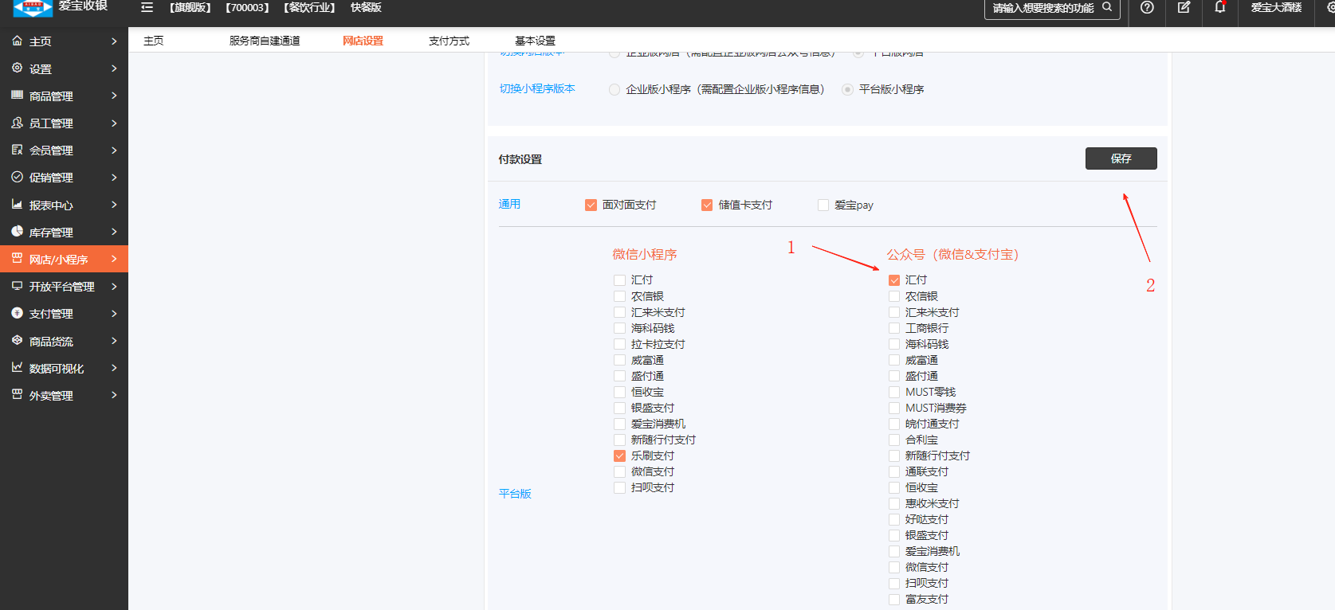1335x610 pixels.
Task: Click the 通用 label link
Action: pos(509,204)
